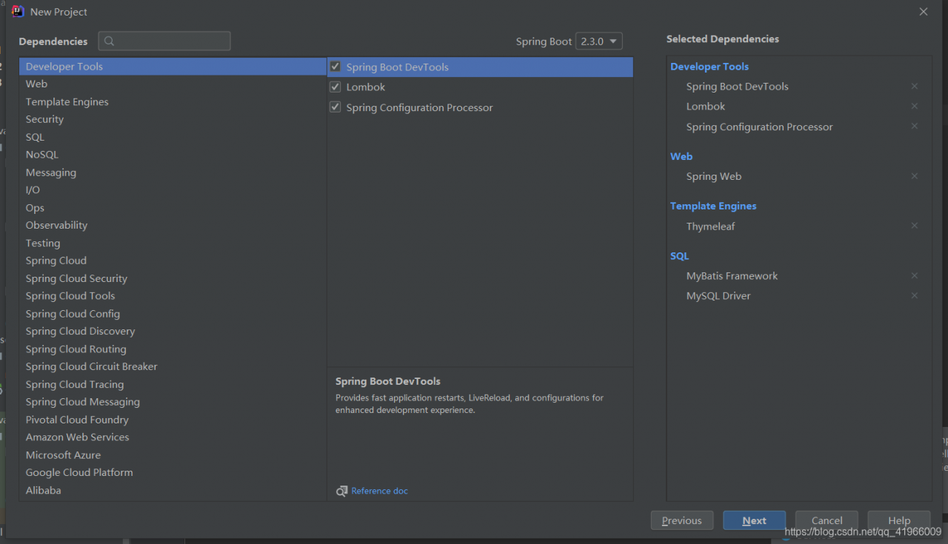The image size is (948, 544).
Task: Select the Microsoft Azure category
Action: coord(173,454)
